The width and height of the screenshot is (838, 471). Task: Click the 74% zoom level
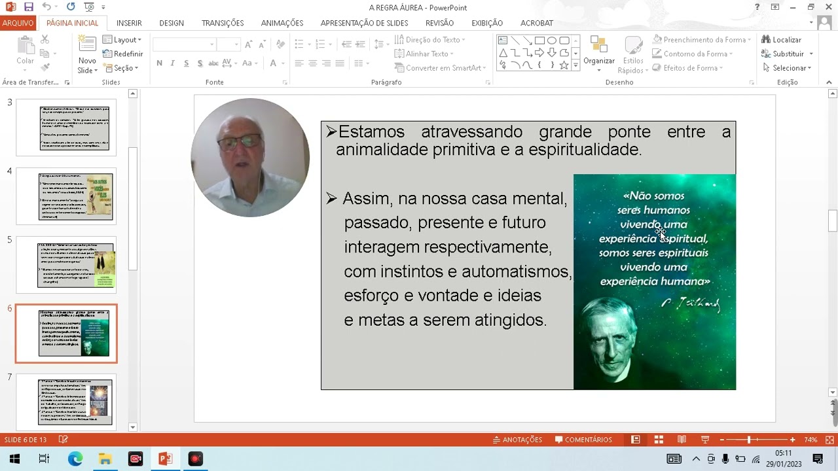[811, 440]
